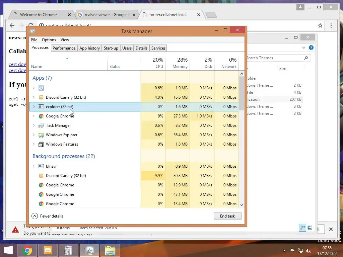343x257 pixels.
Task: Click the process list scrollbar thumb
Action: (242, 93)
